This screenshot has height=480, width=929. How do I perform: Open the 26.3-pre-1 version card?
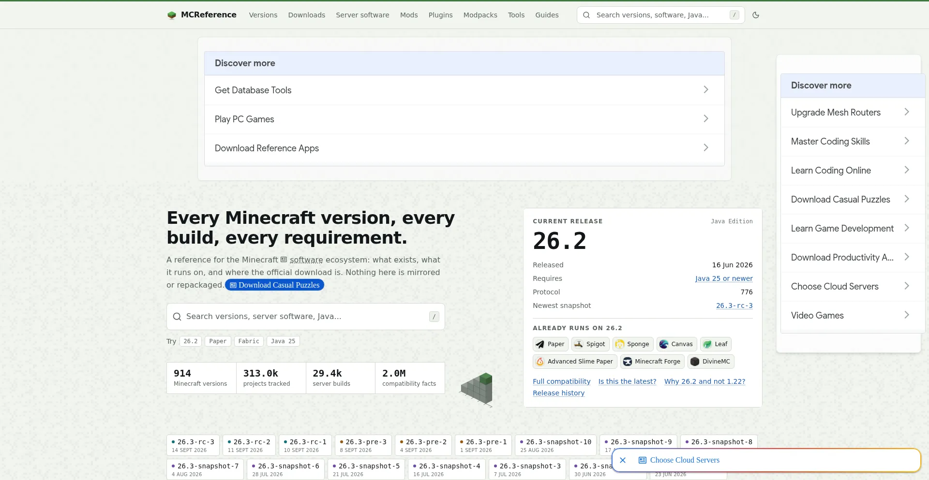(x=483, y=445)
